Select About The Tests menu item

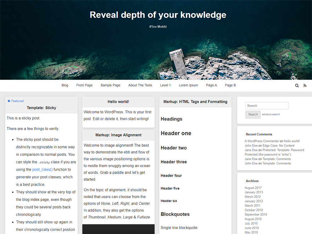pyautogui.click(x=140, y=85)
